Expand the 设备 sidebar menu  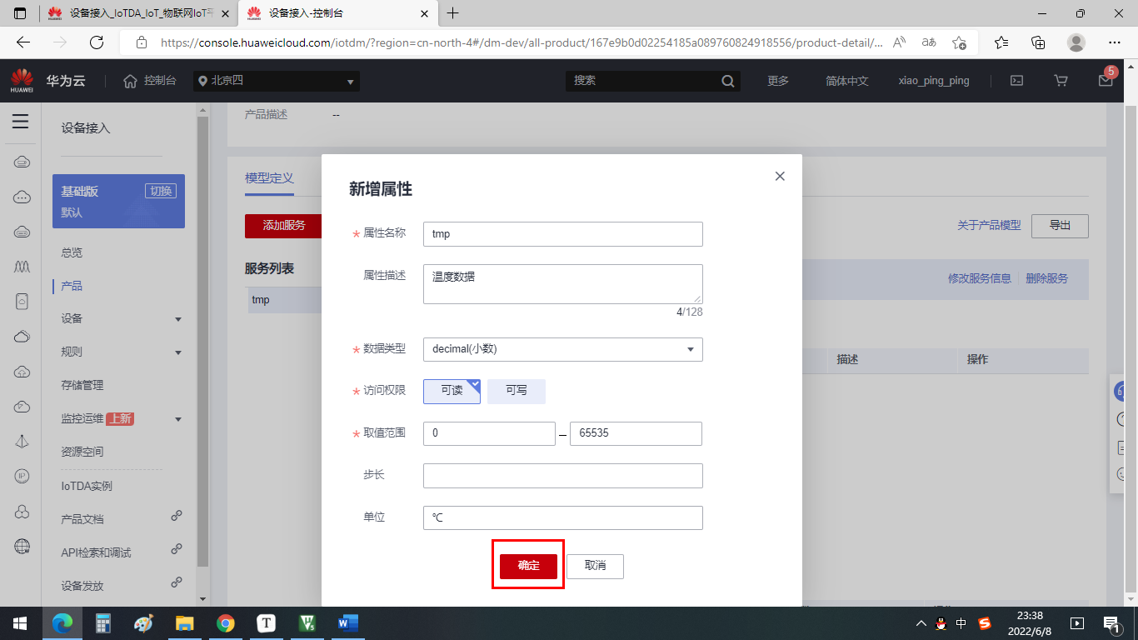[x=122, y=318]
